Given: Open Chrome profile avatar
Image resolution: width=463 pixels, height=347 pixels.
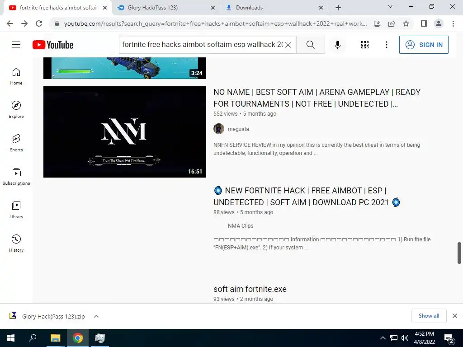Looking at the screenshot, I should pos(439,23).
